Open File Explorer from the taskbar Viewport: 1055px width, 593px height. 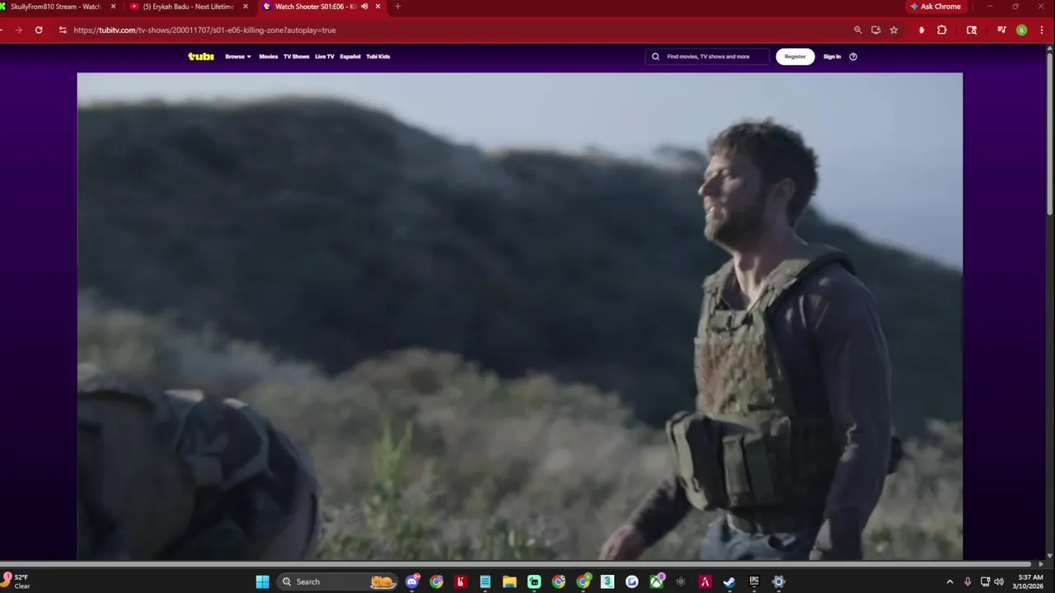(x=509, y=581)
